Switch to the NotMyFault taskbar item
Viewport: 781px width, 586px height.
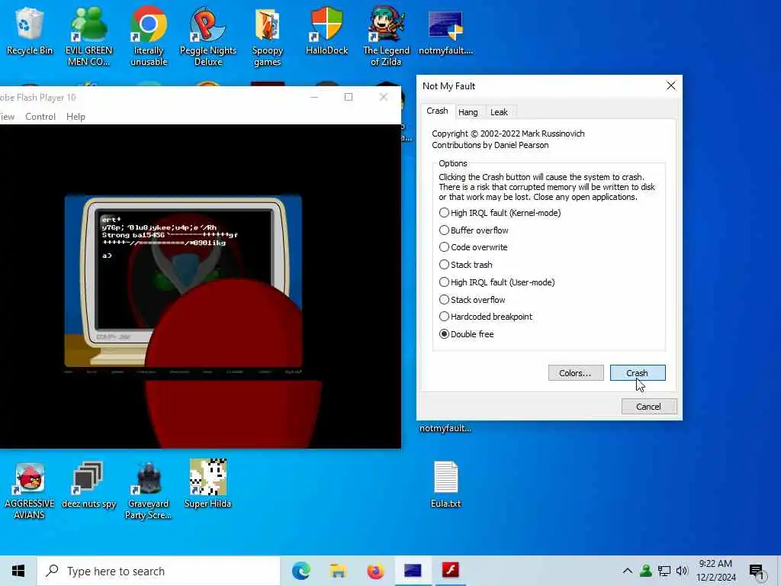tap(413, 571)
